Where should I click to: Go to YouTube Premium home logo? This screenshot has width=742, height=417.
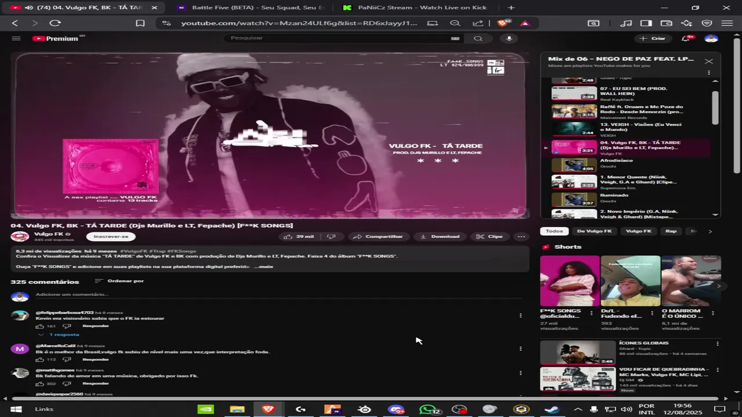tap(55, 38)
